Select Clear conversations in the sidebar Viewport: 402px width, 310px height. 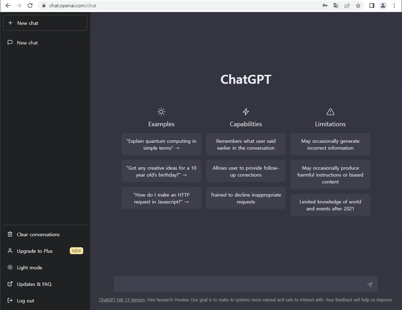coord(38,234)
